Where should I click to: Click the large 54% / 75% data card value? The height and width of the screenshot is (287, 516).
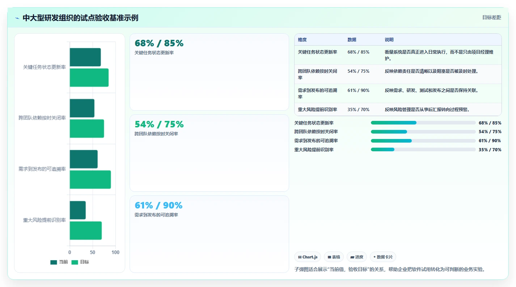(x=159, y=124)
